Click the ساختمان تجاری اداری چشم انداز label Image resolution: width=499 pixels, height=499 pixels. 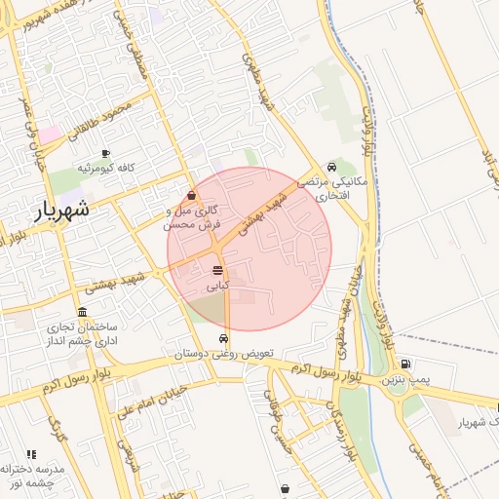click(82, 334)
